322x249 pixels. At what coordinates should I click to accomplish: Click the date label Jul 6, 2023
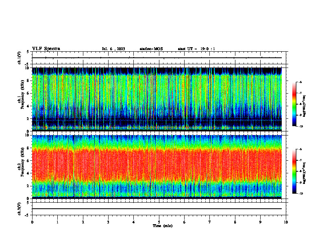pos(113,49)
